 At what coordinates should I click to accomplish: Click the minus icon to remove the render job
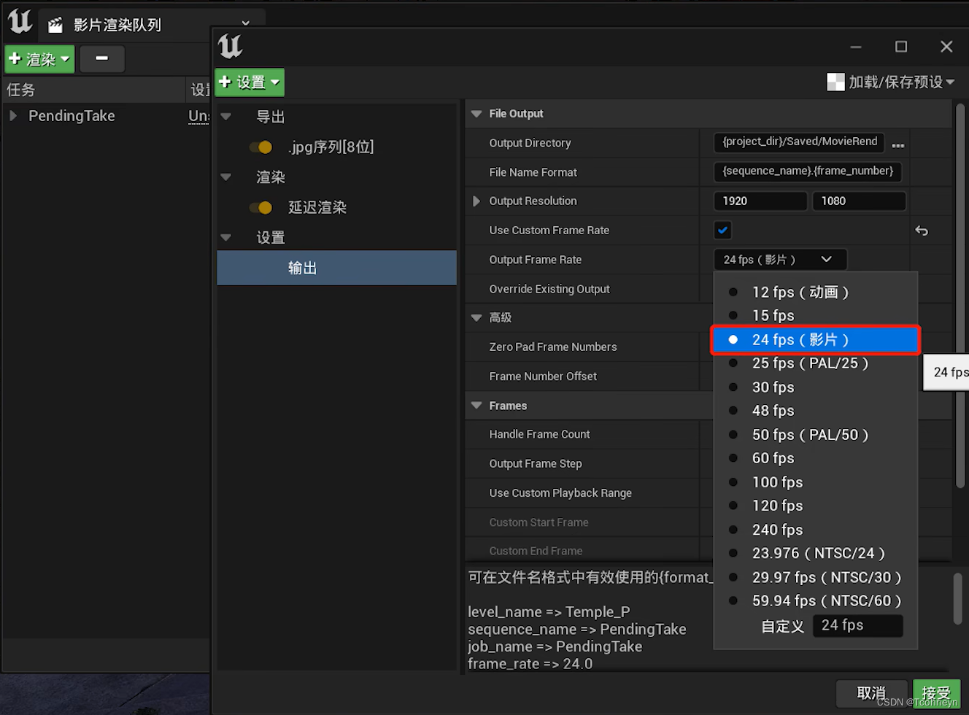coord(101,59)
